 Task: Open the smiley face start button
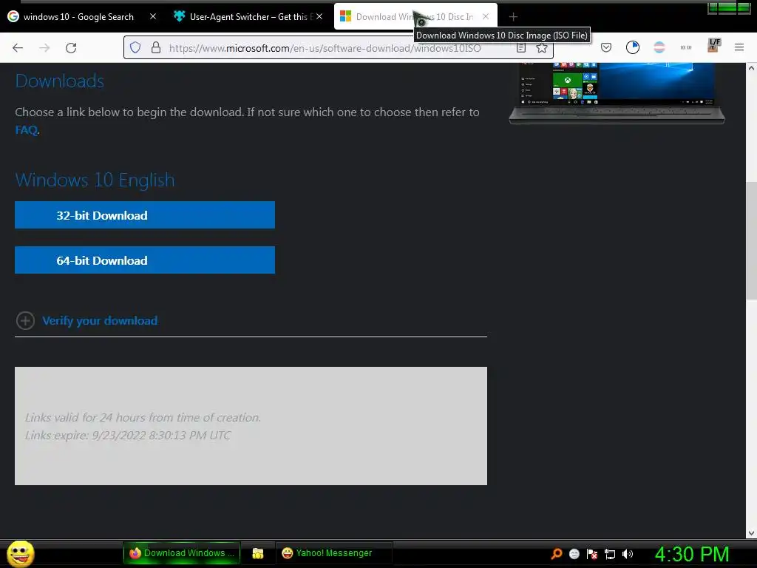(20, 553)
